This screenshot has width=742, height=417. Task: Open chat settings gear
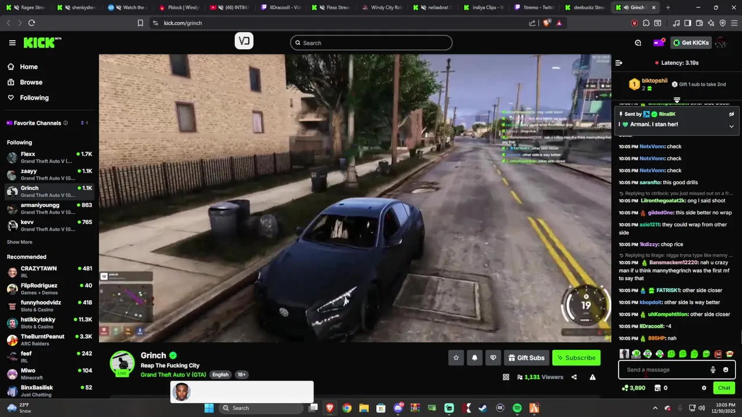click(704, 388)
